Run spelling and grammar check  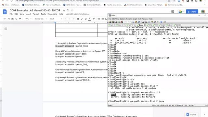coord(16,19)
